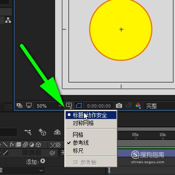Toggle the layer's 3D layer switch box
175x175 pixels.
click(38, 153)
